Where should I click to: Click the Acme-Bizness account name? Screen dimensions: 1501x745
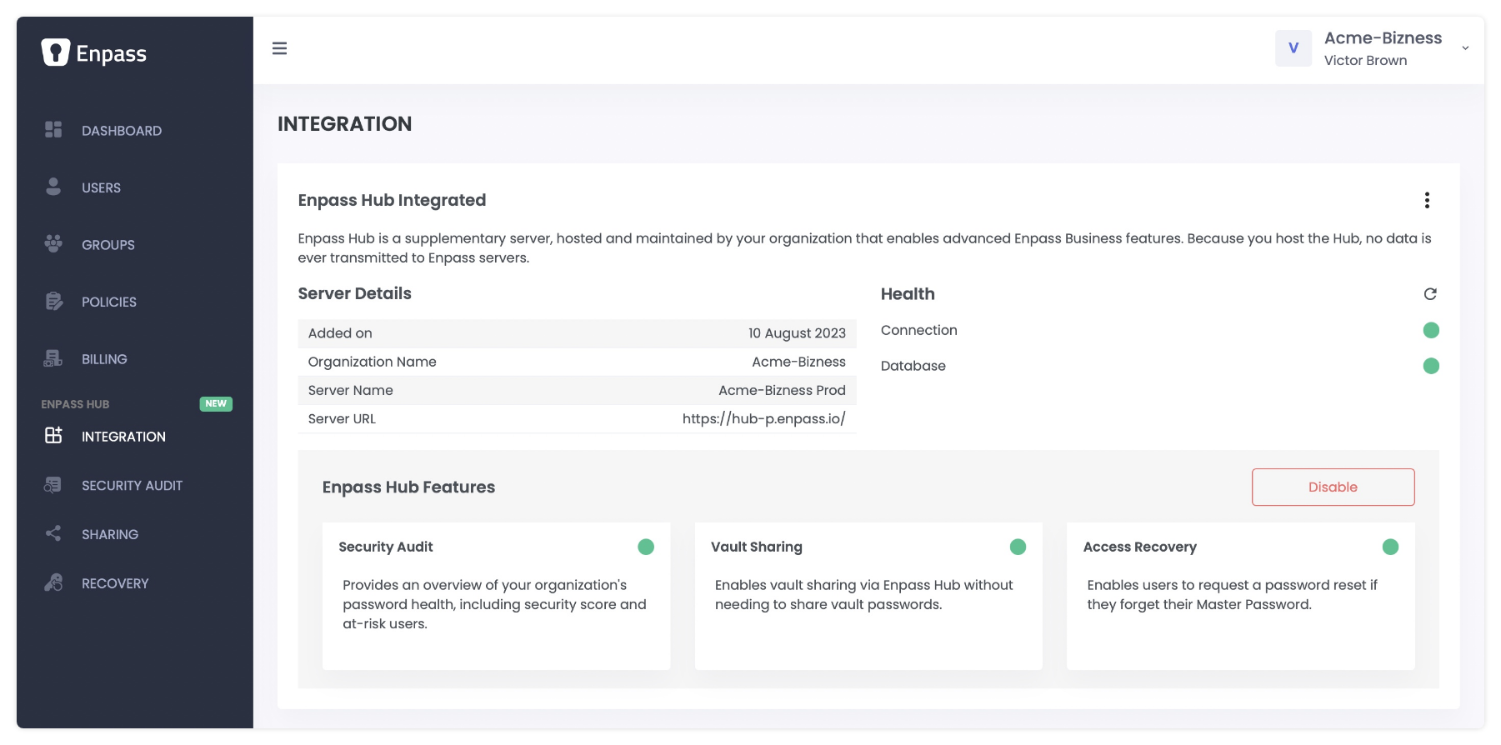pyautogui.click(x=1383, y=38)
